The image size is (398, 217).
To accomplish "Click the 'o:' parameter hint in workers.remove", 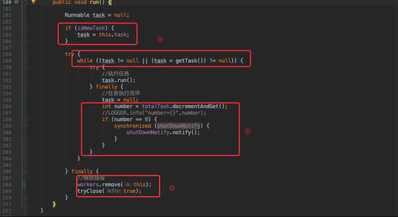I will 128,184.
